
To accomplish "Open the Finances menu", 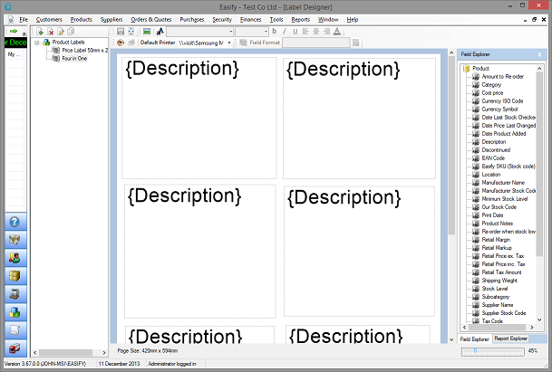I will coord(251,19).
